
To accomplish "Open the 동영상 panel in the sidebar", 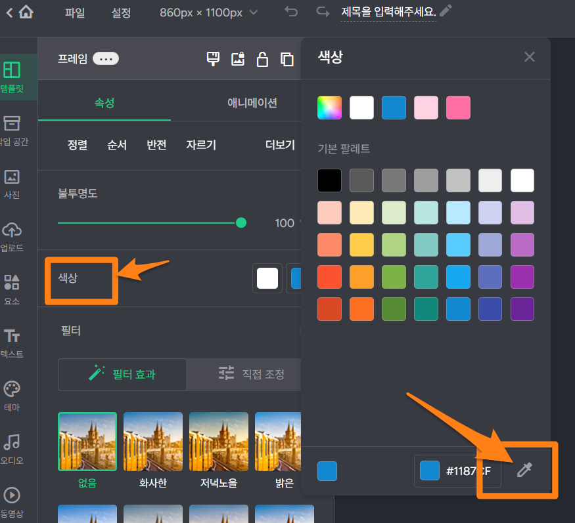I will tap(12, 495).
